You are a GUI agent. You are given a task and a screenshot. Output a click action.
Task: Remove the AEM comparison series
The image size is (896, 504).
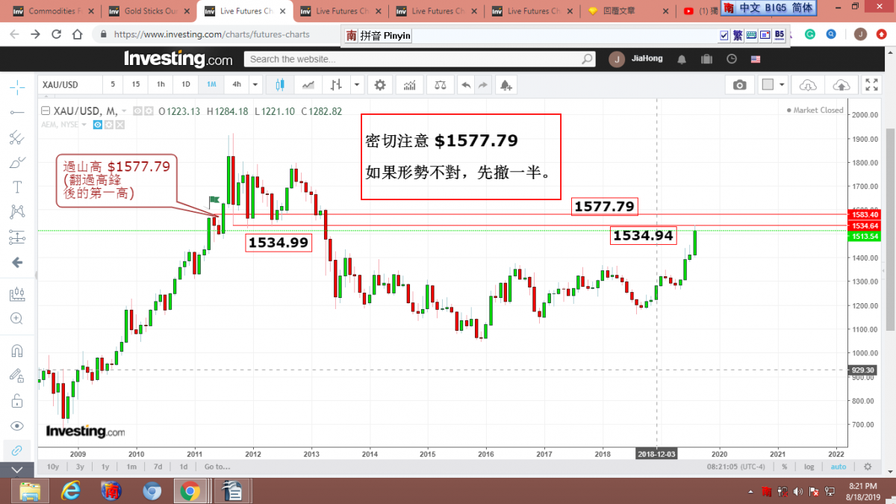click(119, 125)
